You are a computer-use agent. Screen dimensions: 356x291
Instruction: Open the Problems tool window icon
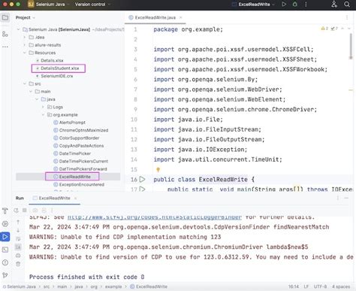5,262
